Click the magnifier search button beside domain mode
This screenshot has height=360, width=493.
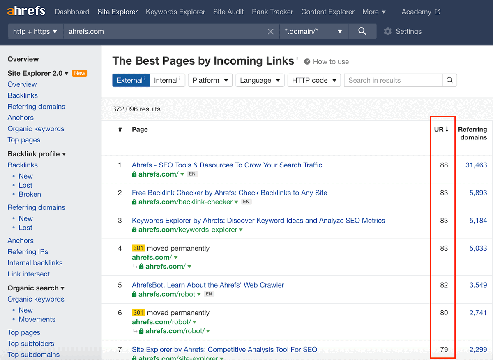(x=362, y=31)
